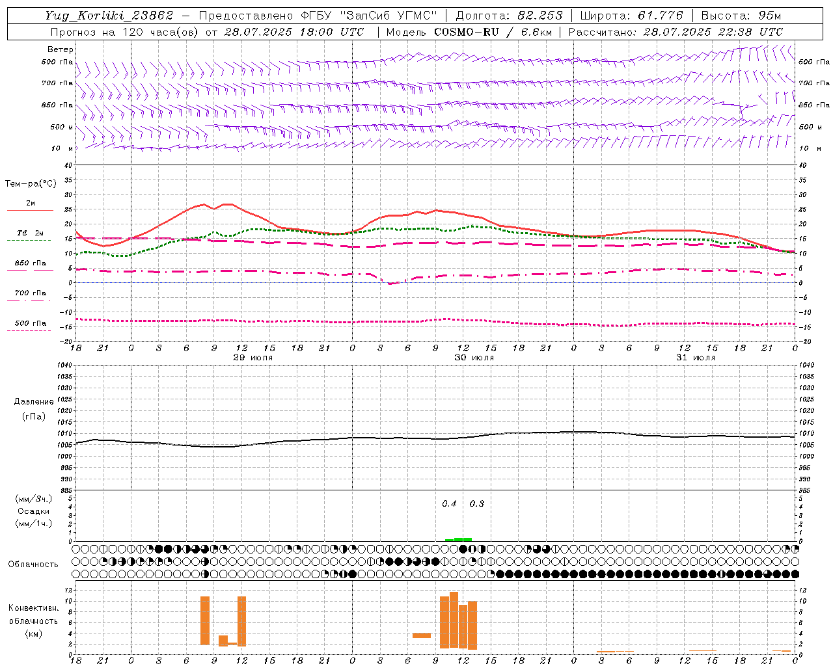Click the 700 гПа temperature legend entry

click(x=31, y=293)
